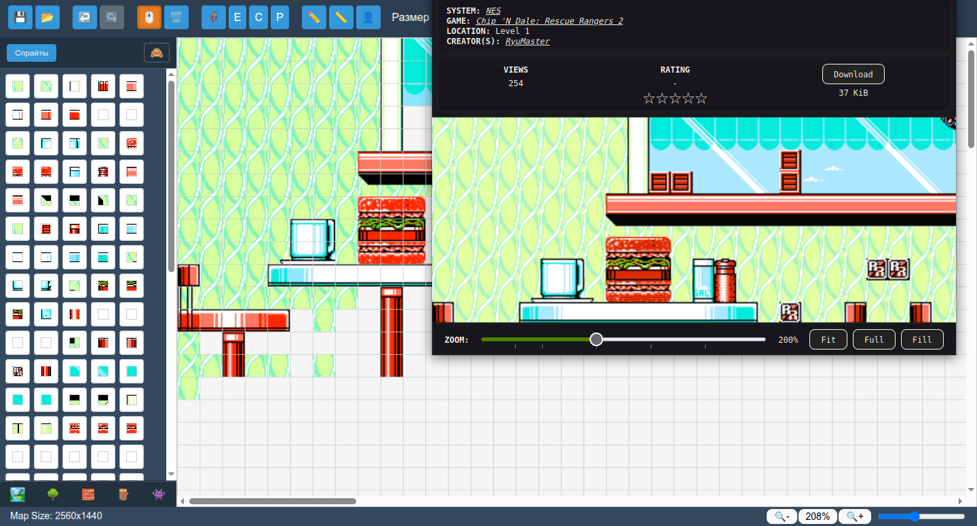Switch to the tree category
977x526 pixels.
click(53, 494)
